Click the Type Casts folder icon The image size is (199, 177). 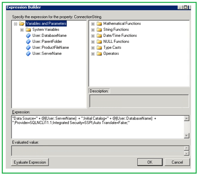(x=99, y=47)
